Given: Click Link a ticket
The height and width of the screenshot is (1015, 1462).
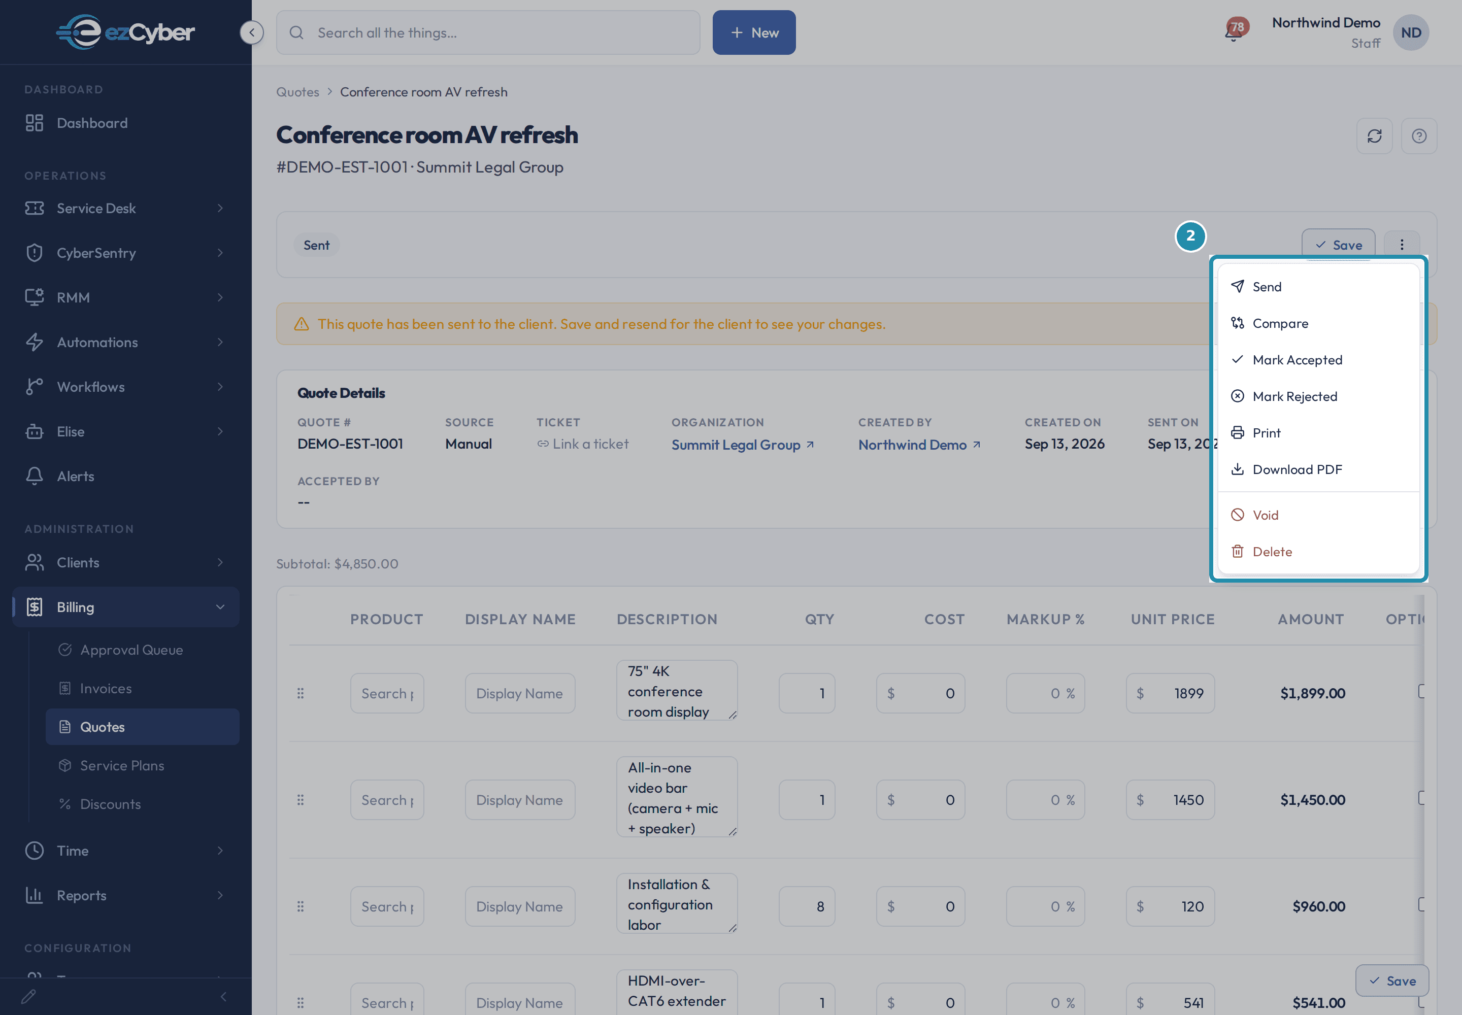Looking at the screenshot, I should point(582,444).
